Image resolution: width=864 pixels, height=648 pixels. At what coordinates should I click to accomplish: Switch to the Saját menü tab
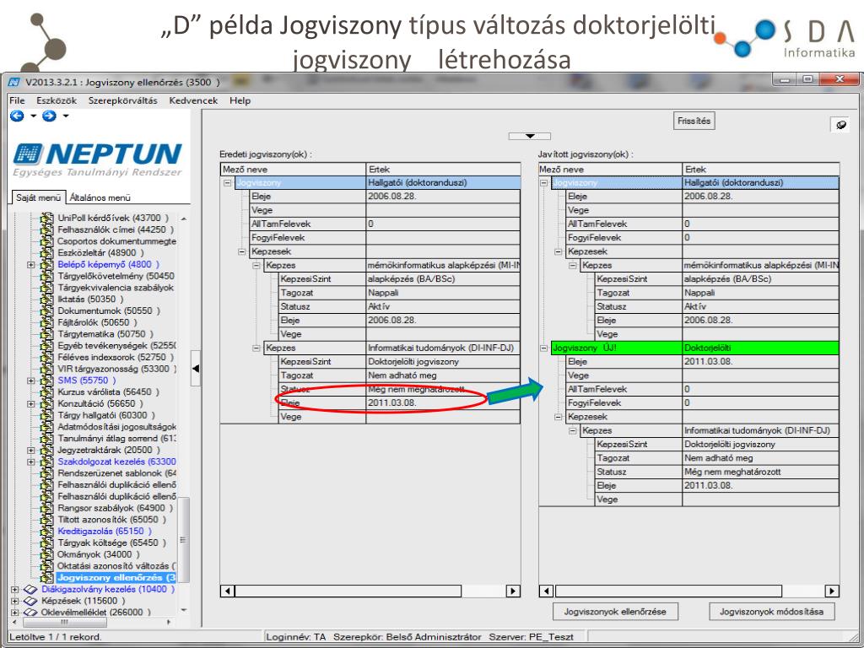point(38,197)
